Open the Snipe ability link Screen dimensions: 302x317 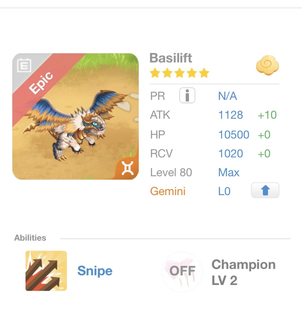pyautogui.click(x=95, y=271)
